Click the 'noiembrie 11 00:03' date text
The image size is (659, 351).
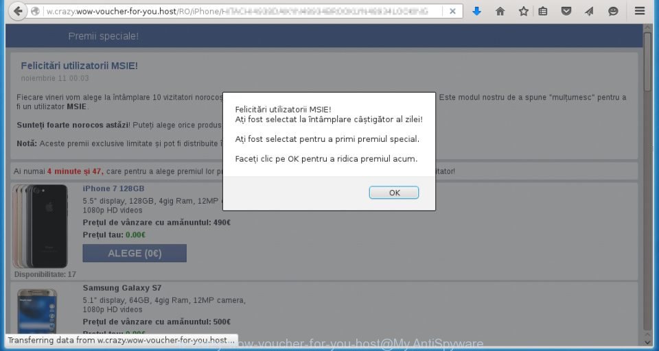click(x=55, y=78)
